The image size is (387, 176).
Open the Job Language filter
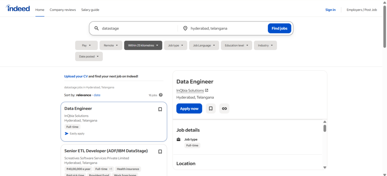click(x=204, y=45)
